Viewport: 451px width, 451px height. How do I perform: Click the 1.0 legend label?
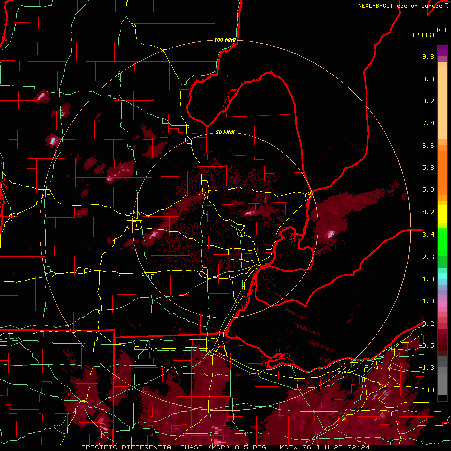428,301
